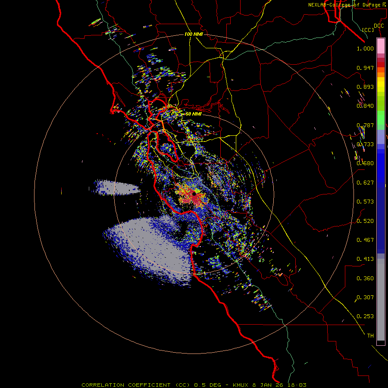
Task: Select the 0.413 legend value
Action: pyautogui.click(x=365, y=259)
